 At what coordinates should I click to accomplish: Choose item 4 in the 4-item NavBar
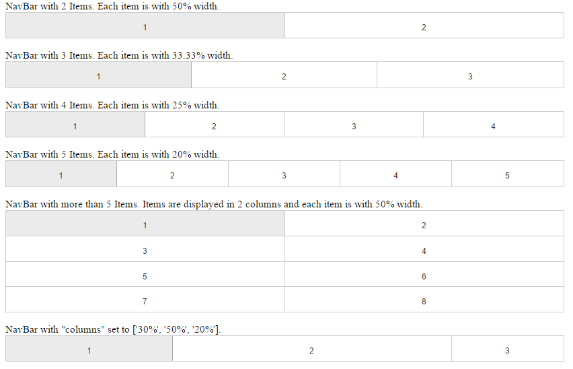(x=493, y=125)
